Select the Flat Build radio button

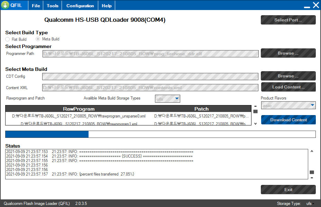[x=8, y=39]
